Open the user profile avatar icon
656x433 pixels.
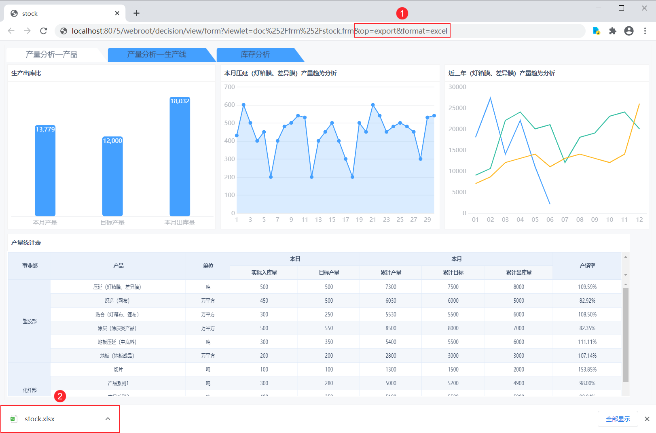(x=628, y=31)
